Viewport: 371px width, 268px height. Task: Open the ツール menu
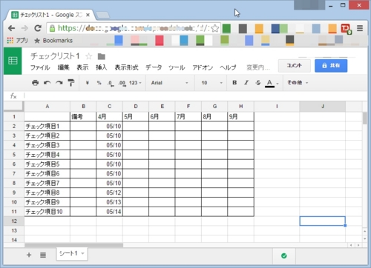click(177, 67)
